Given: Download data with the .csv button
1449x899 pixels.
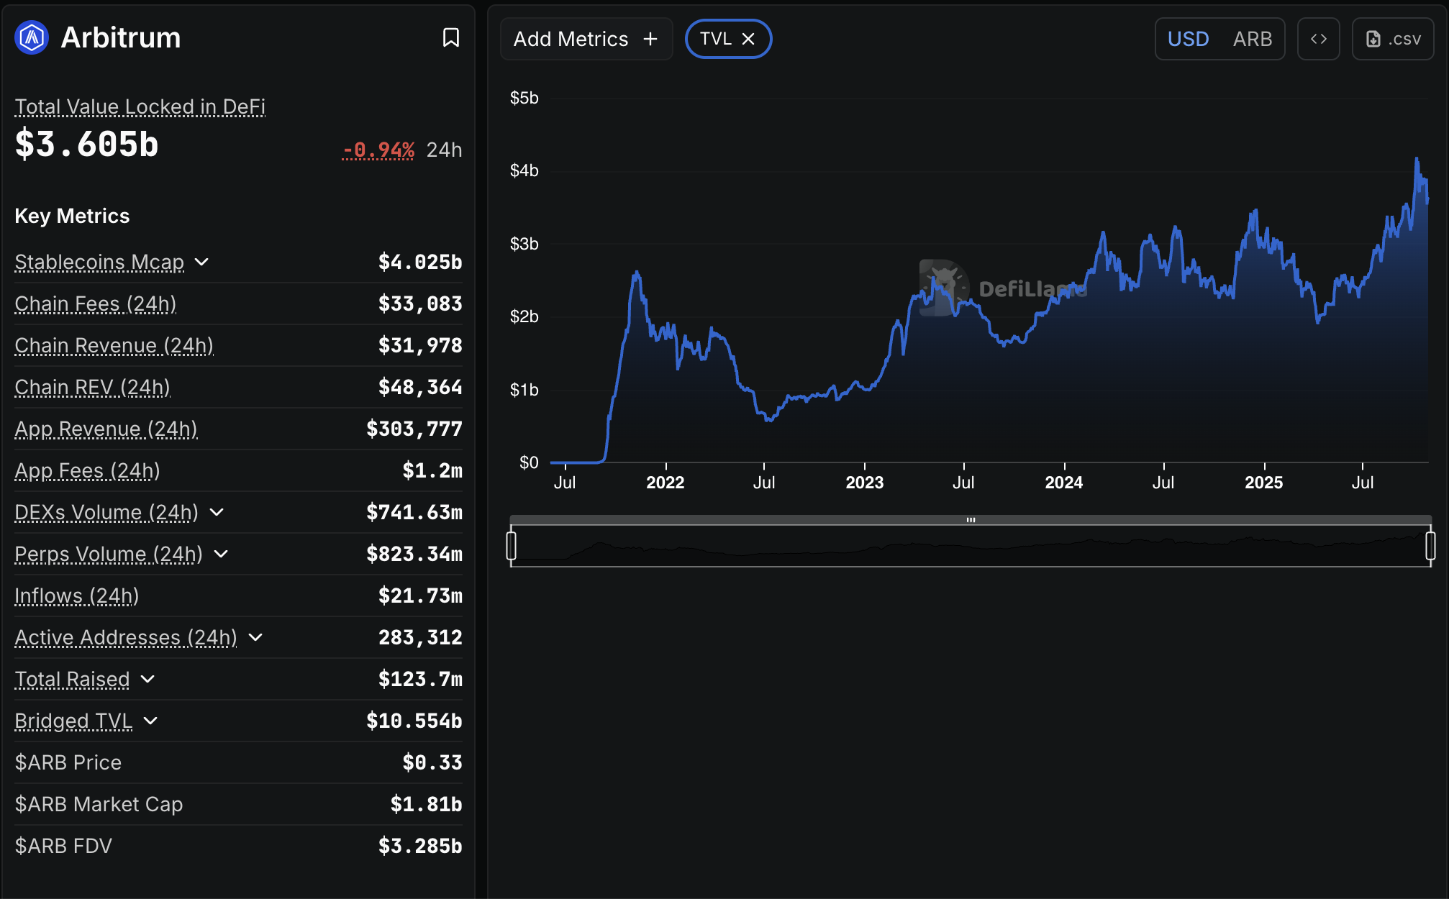Looking at the screenshot, I should point(1393,39).
